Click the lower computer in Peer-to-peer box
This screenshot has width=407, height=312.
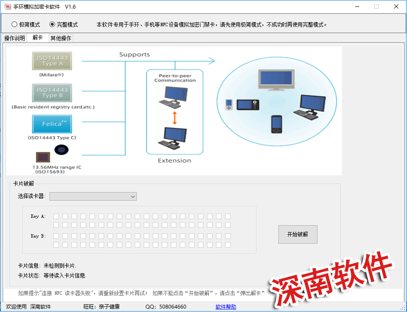pyautogui.click(x=173, y=138)
